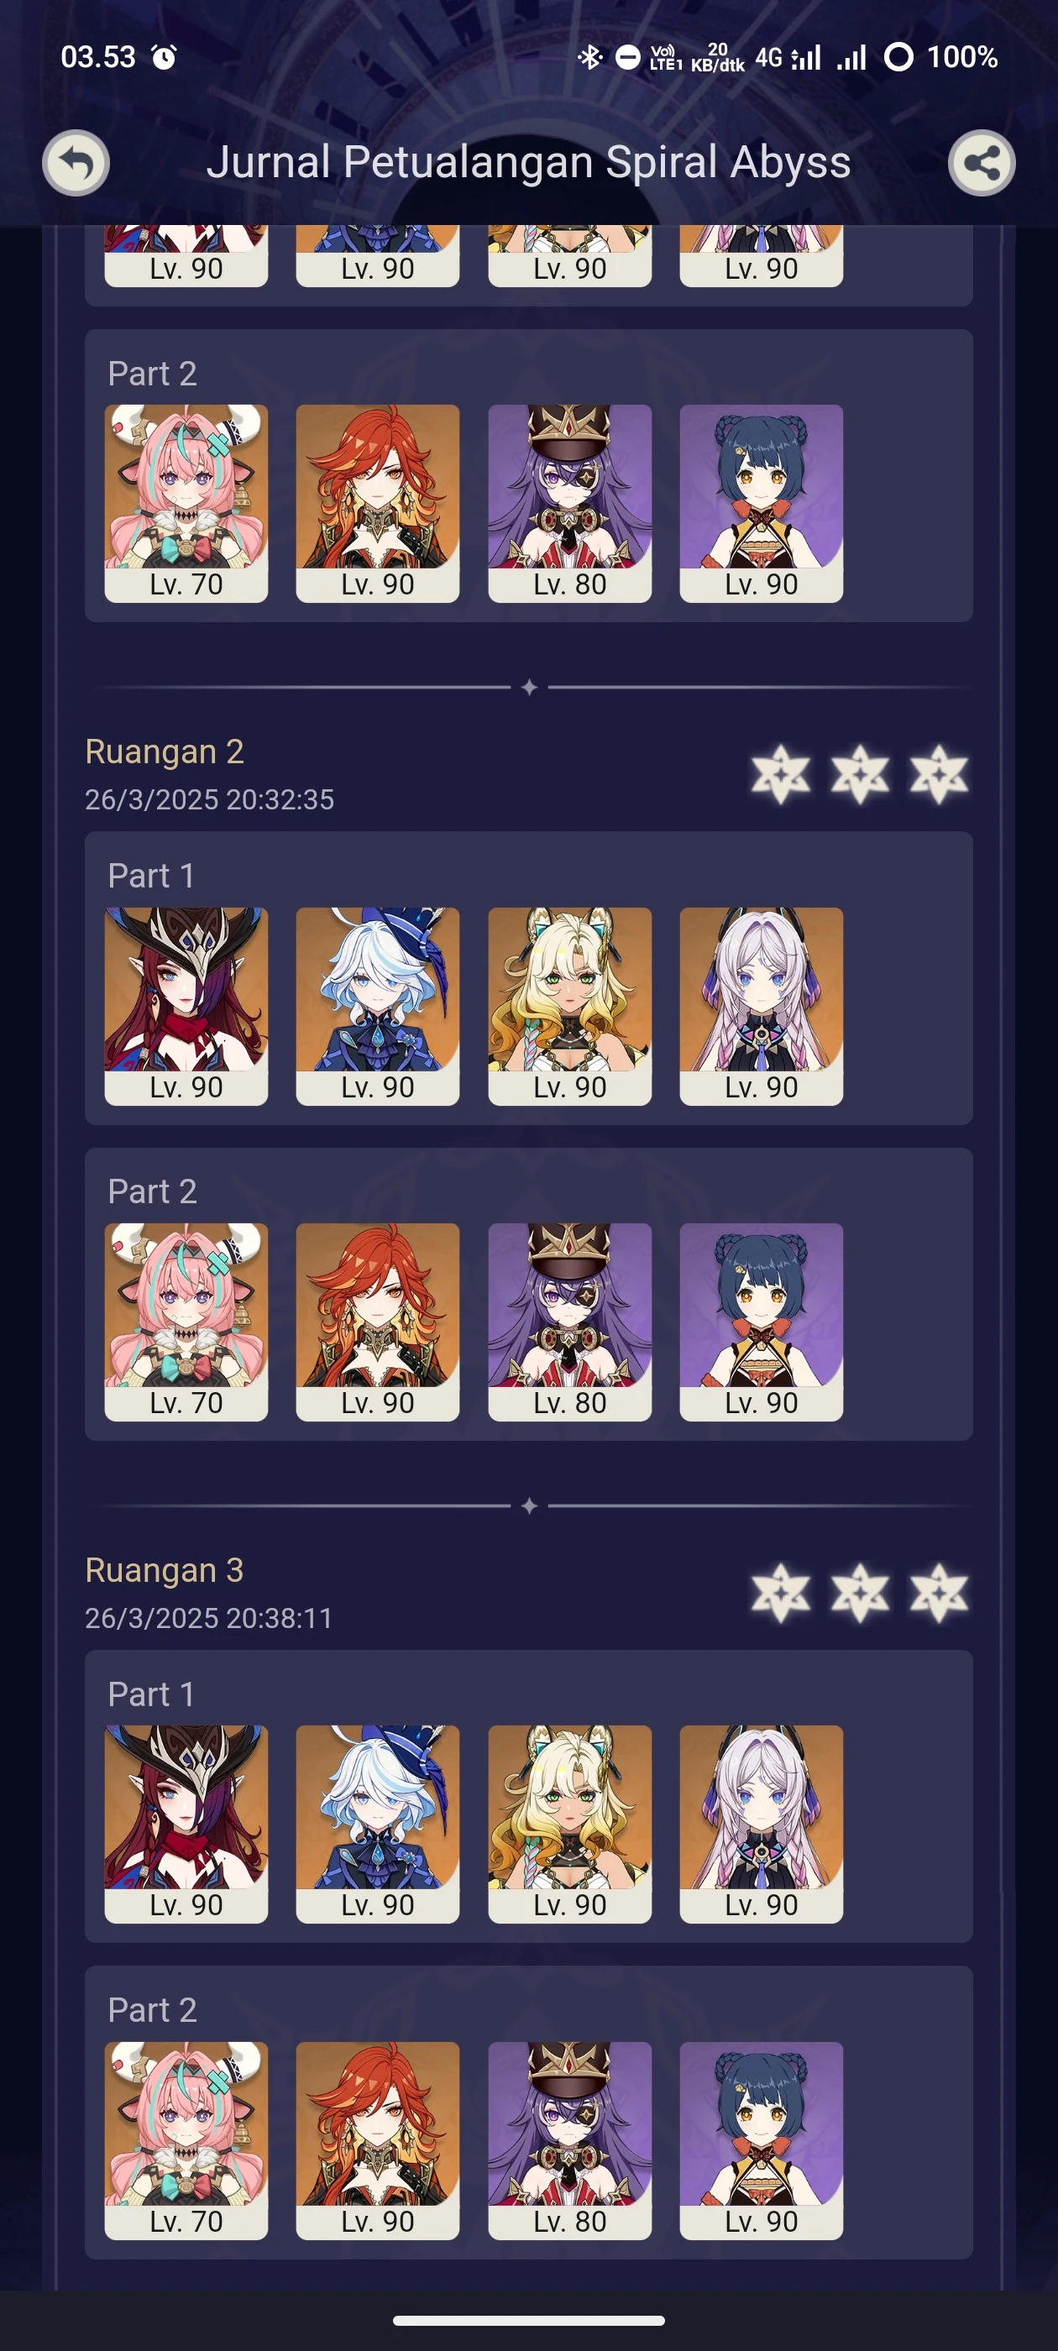
Task: Tap eyepatch Lv. 80 character in Ruangan 3 Part 2
Action: tap(569, 2140)
